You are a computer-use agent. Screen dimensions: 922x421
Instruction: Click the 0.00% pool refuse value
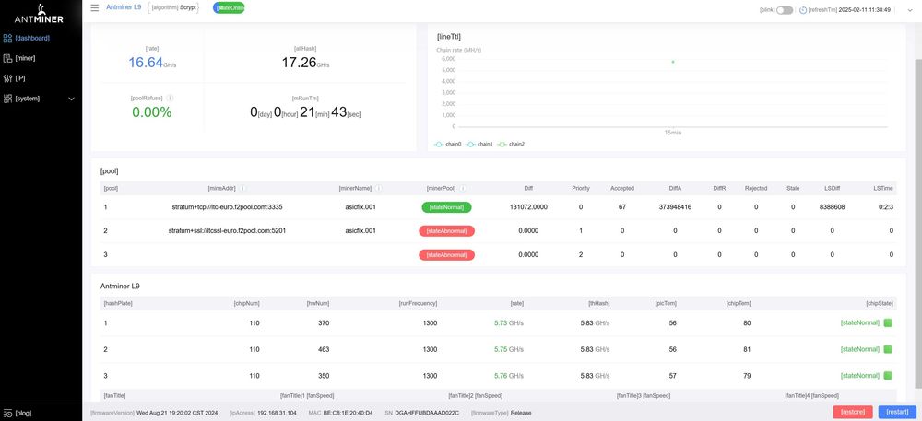pyautogui.click(x=152, y=112)
